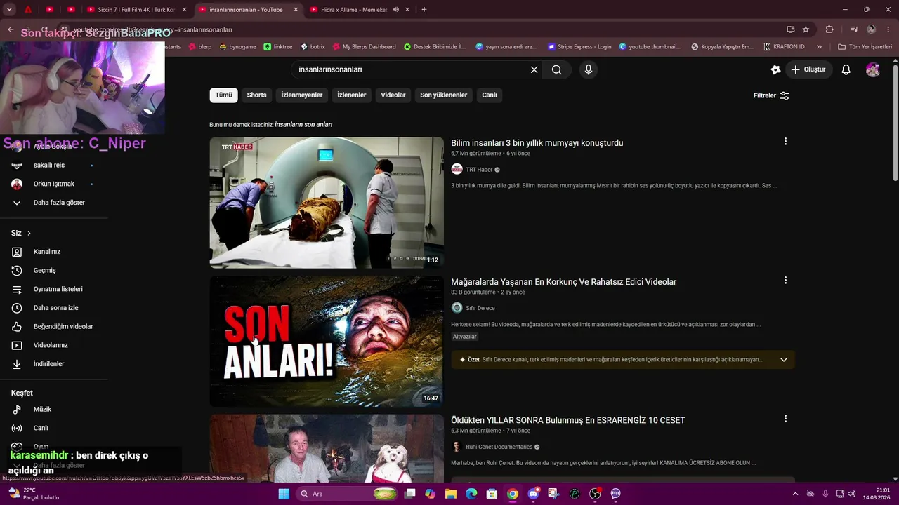Click the suggested query insanların son anları
This screenshot has width=899, height=505.
[x=303, y=125]
